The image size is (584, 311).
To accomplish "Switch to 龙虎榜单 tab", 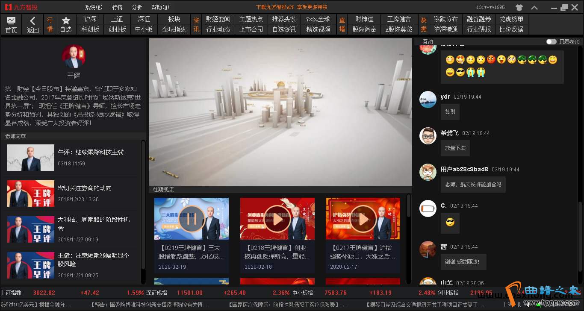I will [511, 19].
